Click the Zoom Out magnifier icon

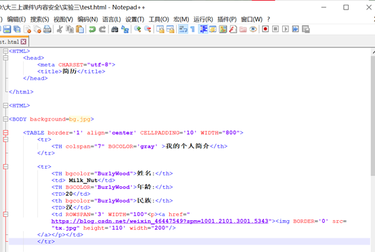coord(148,29)
